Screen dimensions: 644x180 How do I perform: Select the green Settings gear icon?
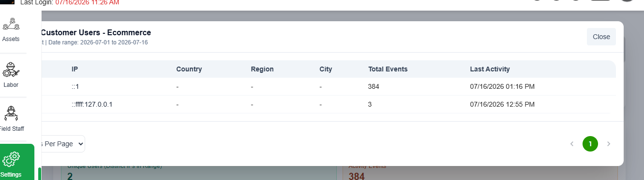[11, 159]
